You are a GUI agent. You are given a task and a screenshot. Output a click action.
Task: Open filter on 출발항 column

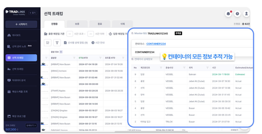point(74,58)
